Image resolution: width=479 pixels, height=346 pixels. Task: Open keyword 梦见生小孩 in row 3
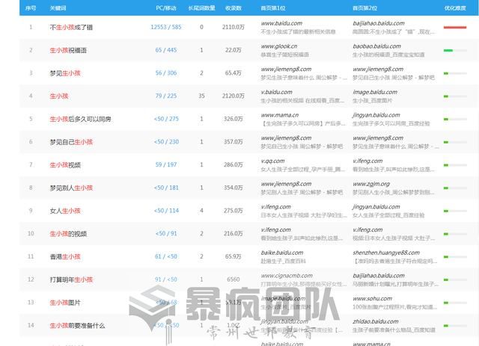pyautogui.click(x=65, y=73)
